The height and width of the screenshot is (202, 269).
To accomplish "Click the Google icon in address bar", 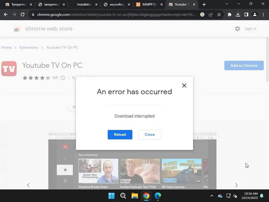I will (202, 15).
